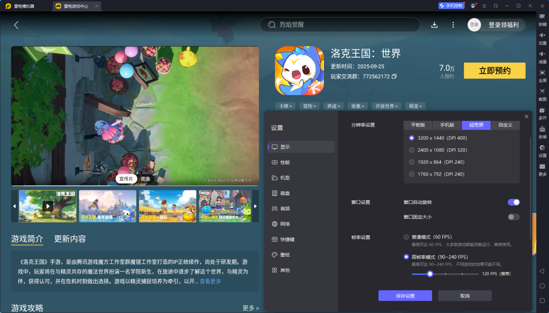Select 1760 x 792 (DPI 240) resolution

(437, 174)
